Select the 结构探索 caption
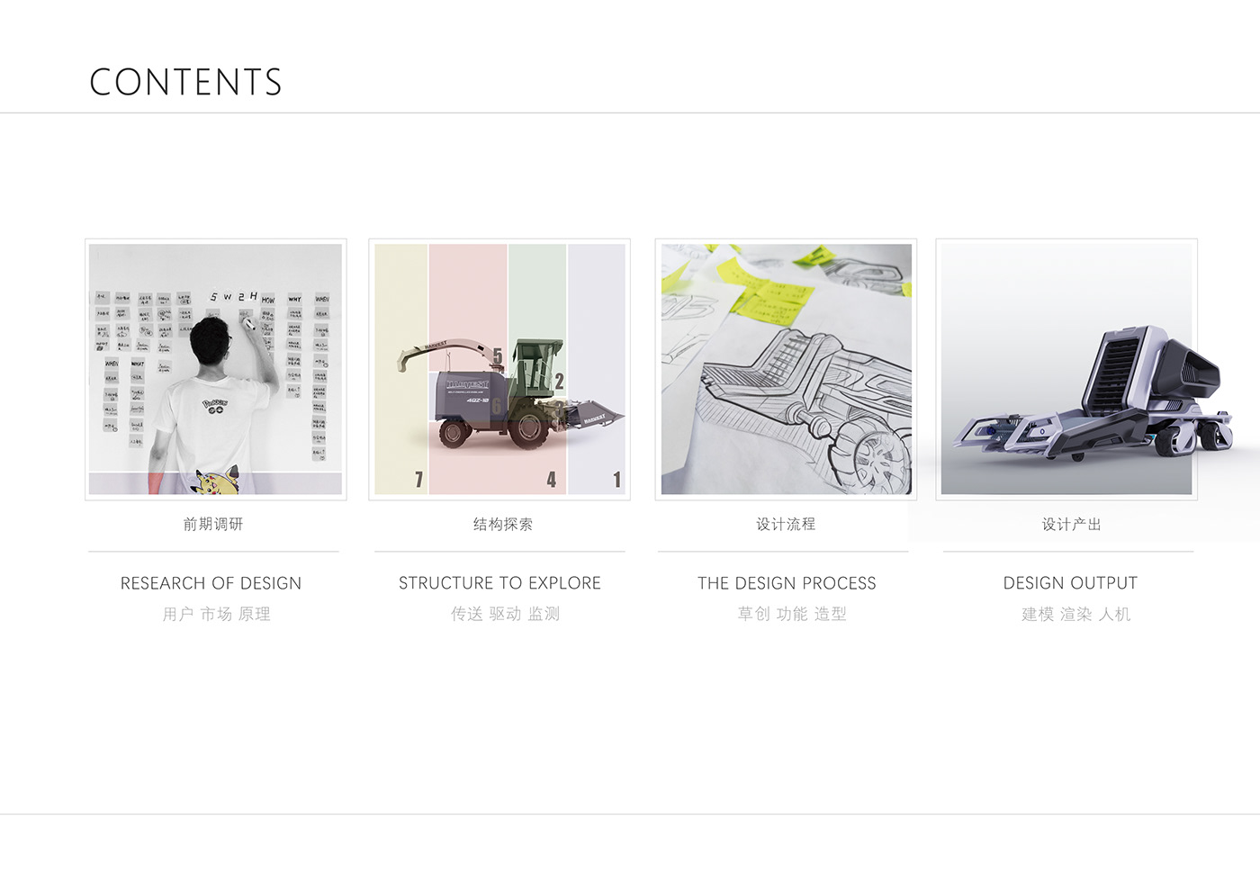This screenshot has width=1260, height=891. (503, 524)
